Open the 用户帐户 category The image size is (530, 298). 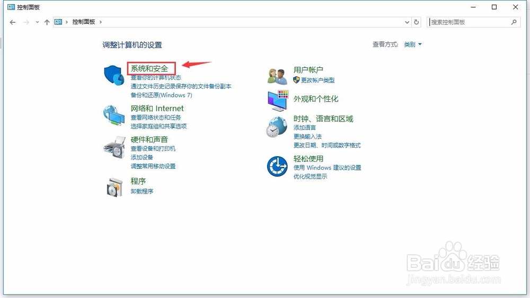[308, 70]
